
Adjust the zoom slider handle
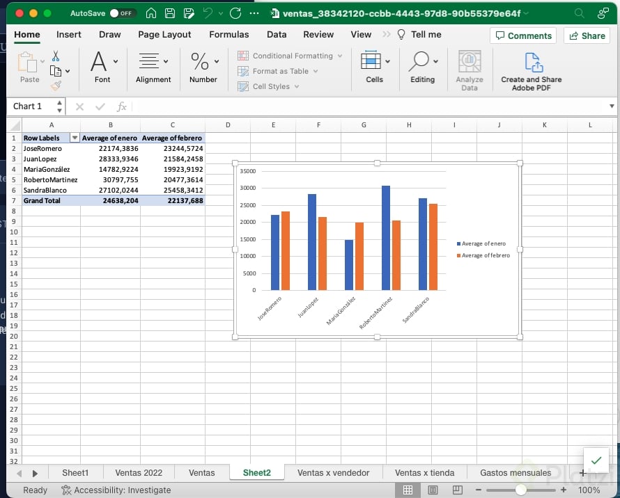[x=520, y=490]
